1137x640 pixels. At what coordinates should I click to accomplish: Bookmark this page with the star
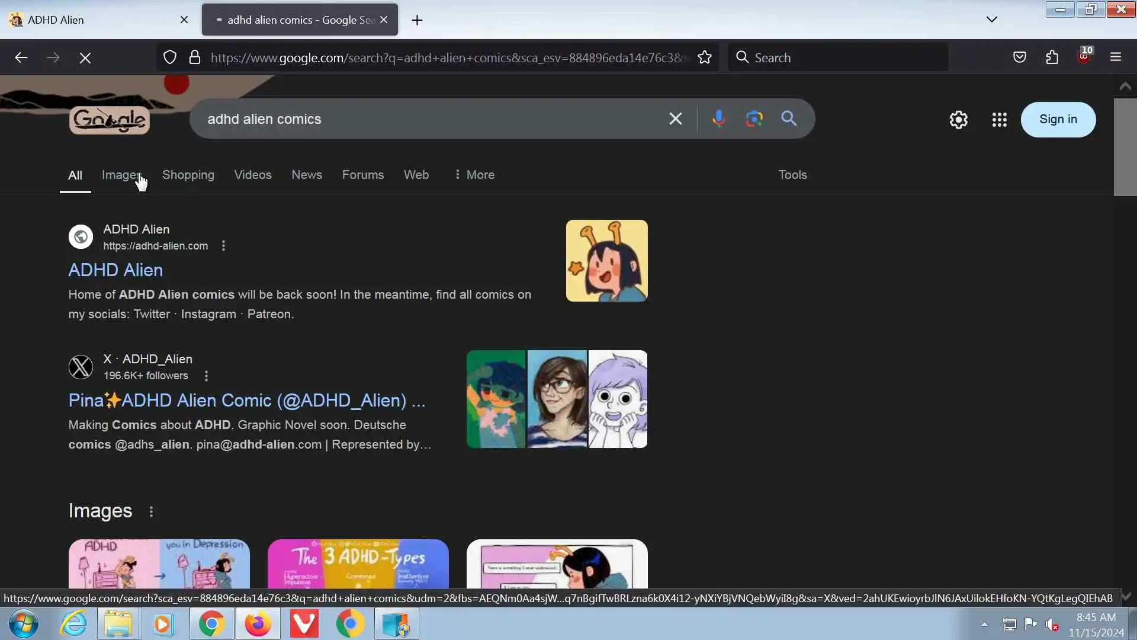click(704, 57)
